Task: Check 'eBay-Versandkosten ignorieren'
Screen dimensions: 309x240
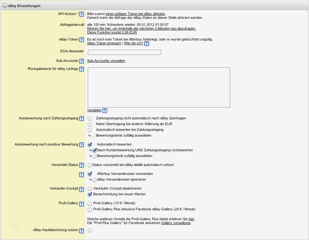Action: 94,180
